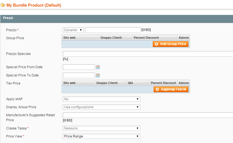Click the Special Price From Date field
Image resolution: width=233 pixels, height=143 pixels.
pyautogui.click(x=79, y=67)
